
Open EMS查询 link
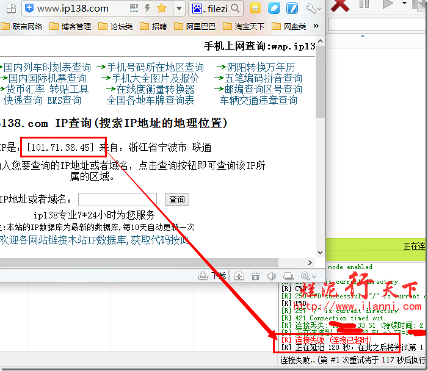point(64,100)
